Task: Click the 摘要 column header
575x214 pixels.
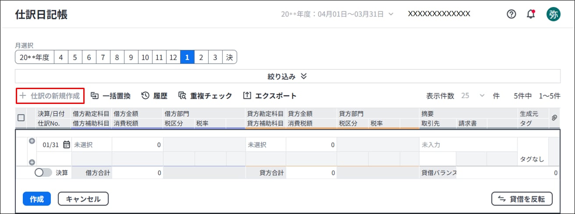Action: [428, 114]
